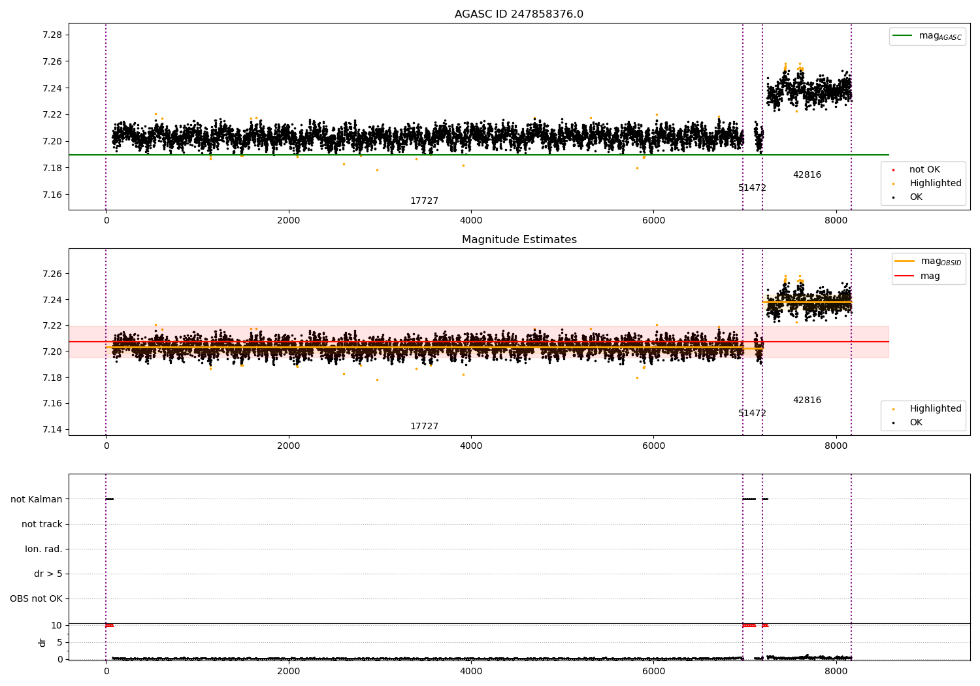Viewport: 980px width, 686px height.
Task: Click the 7.14 y-axis tick label
Action: 51,429
